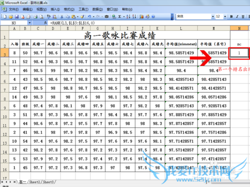Open the font size dropdown
The width and height of the screenshot is (250, 187).
pos(225,16)
